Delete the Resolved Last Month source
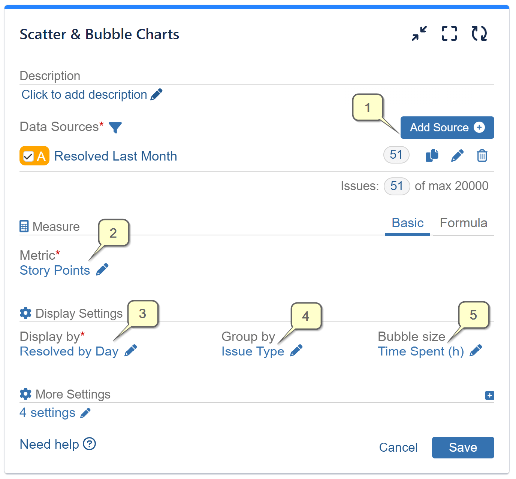The height and width of the screenshot is (479, 516). coord(482,155)
